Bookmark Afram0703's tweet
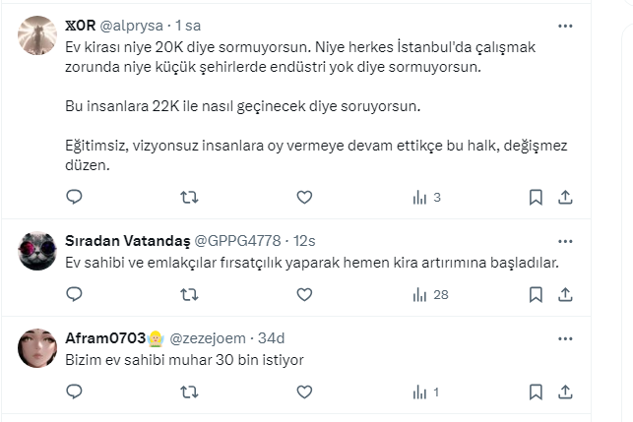 [x=536, y=392]
